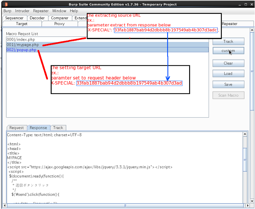
Task: Switch to the Target tab
Action: pyautogui.click(x=22, y=24)
